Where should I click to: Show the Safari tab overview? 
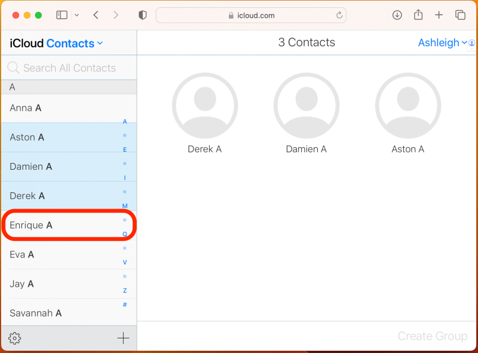click(460, 15)
